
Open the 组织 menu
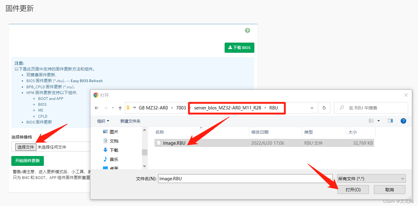click(103, 121)
